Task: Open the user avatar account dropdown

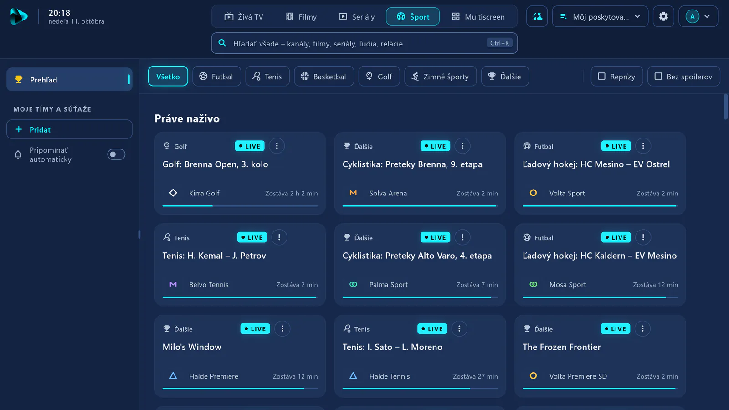Action: (x=698, y=16)
